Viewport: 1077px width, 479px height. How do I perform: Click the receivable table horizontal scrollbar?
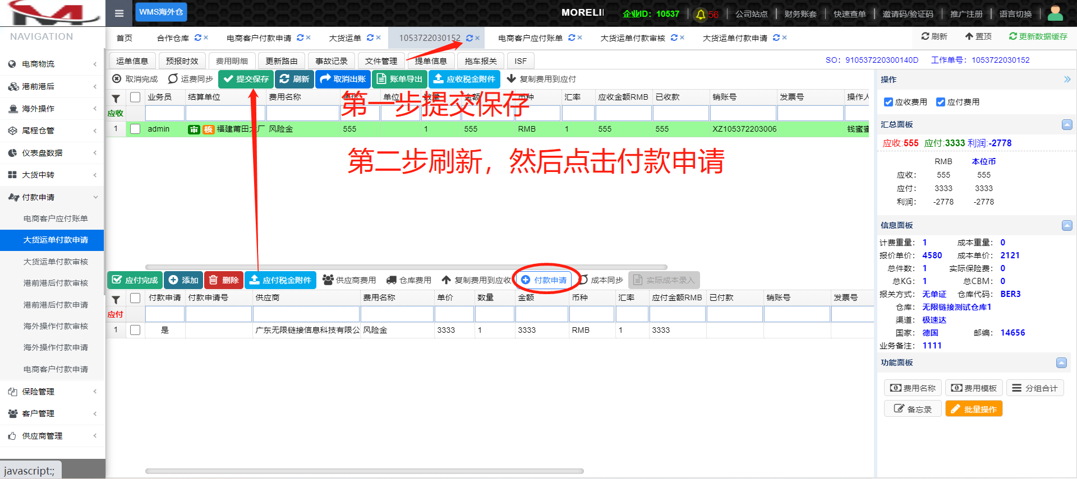[x=406, y=267]
